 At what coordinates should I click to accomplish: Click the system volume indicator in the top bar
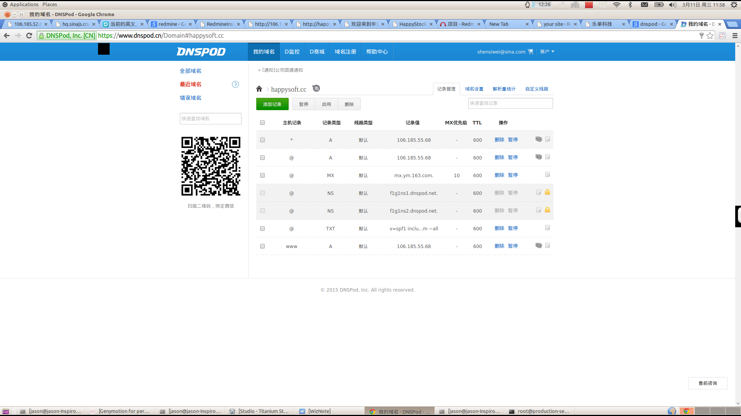click(x=672, y=5)
